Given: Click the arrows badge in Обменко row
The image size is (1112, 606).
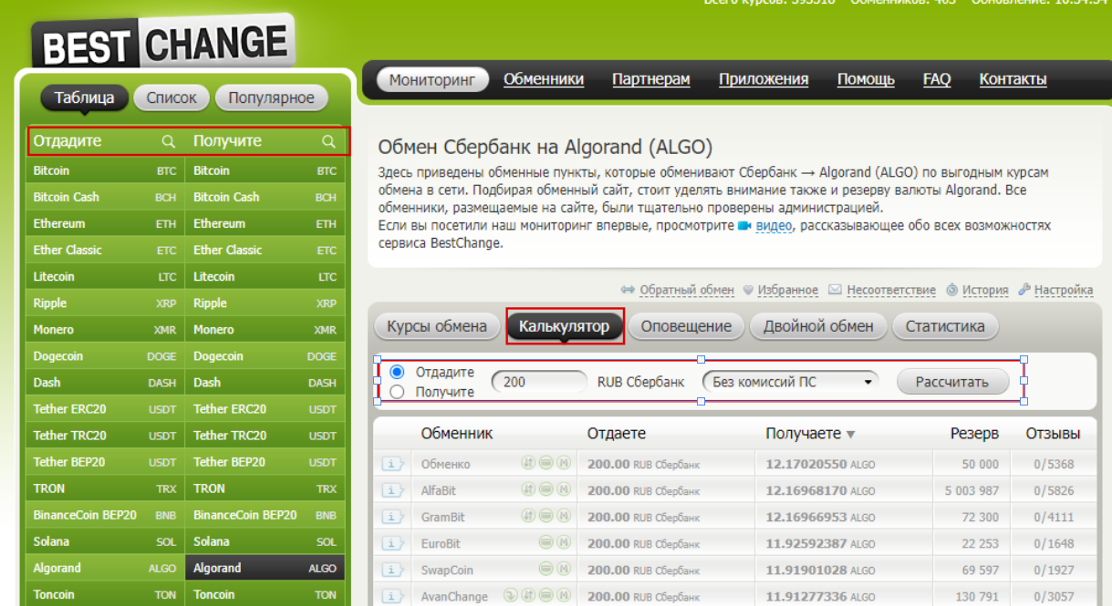Looking at the screenshot, I should (x=528, y=463).
